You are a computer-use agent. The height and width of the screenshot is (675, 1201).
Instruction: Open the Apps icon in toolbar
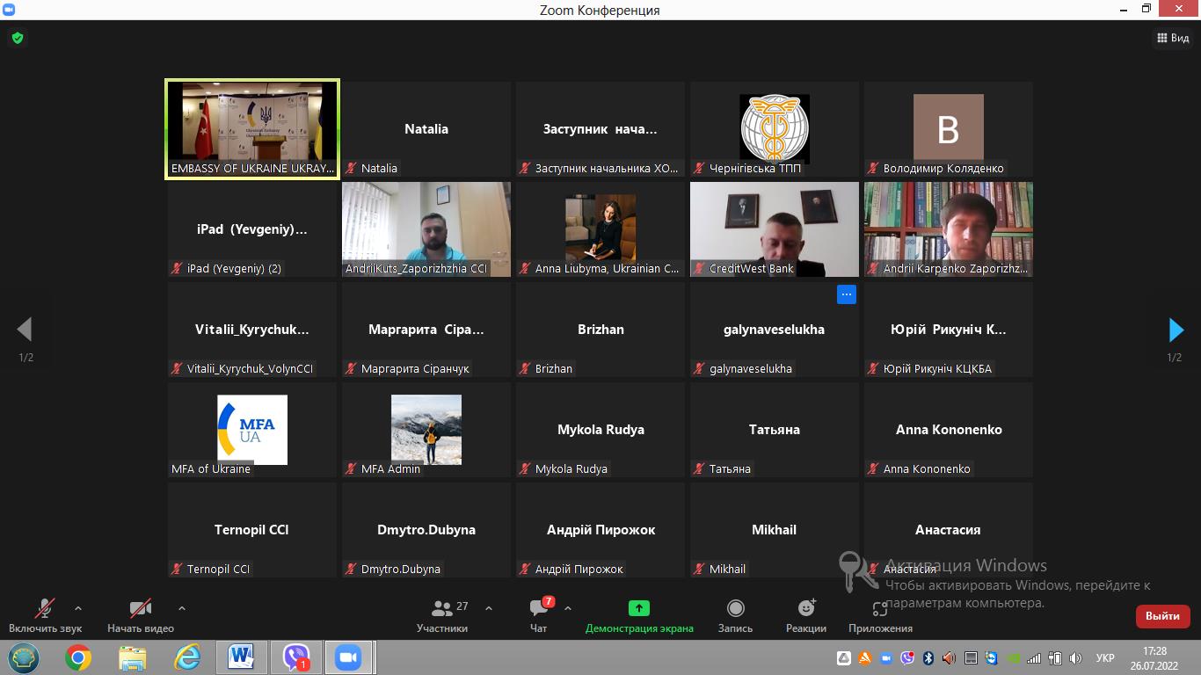pos(880,607)
